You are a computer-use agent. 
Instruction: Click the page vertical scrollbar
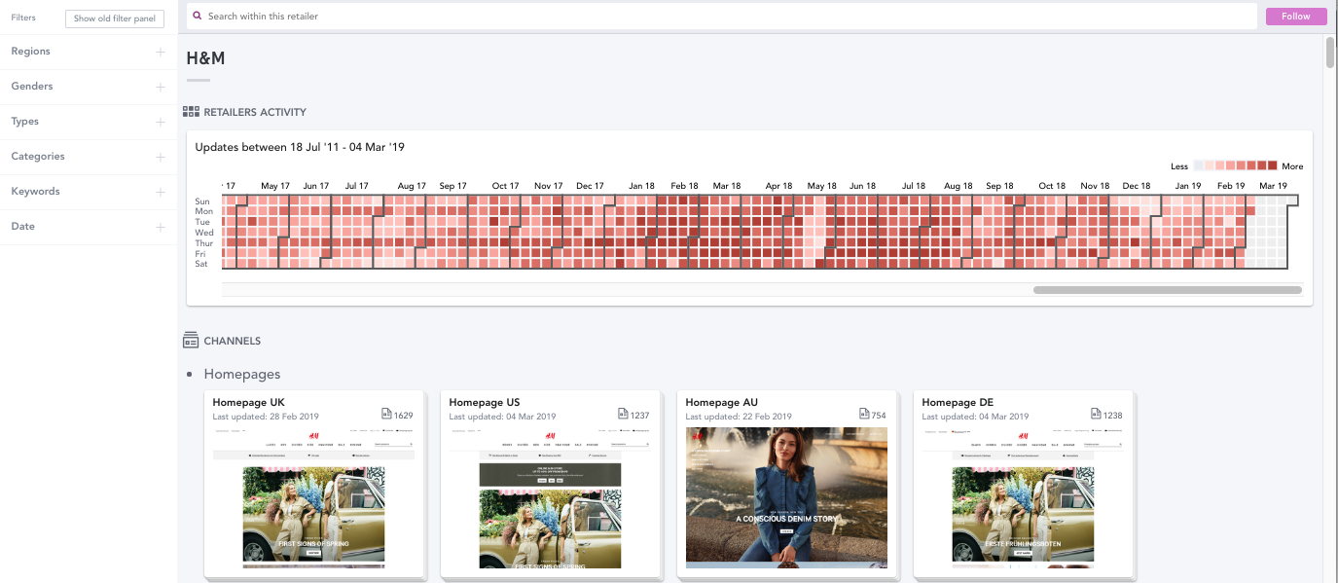click(1330, 53)
